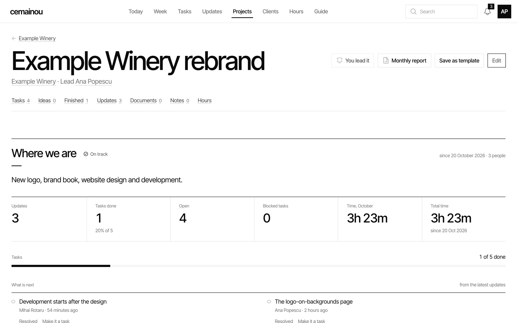The image size is (517, 323).
Task: Click Make it a task under Mihai Rotaru
Action: coord(56,321)
